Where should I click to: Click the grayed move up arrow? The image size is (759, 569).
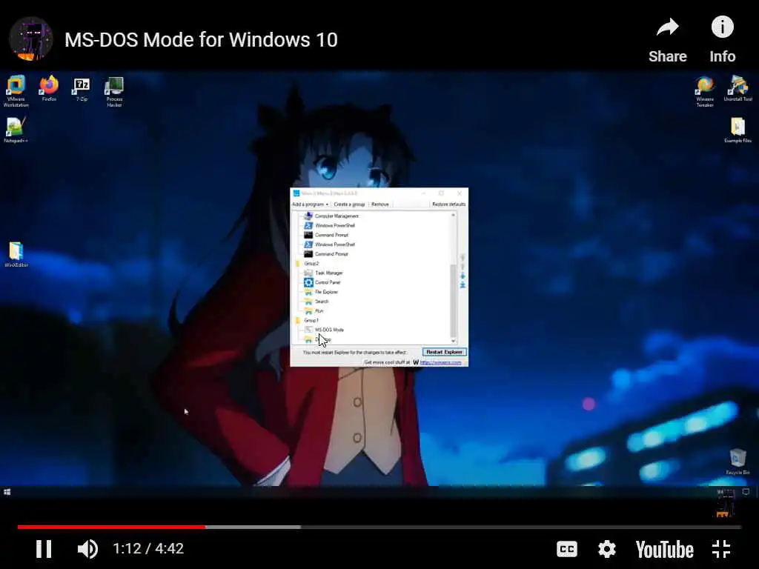pos(463,267)
